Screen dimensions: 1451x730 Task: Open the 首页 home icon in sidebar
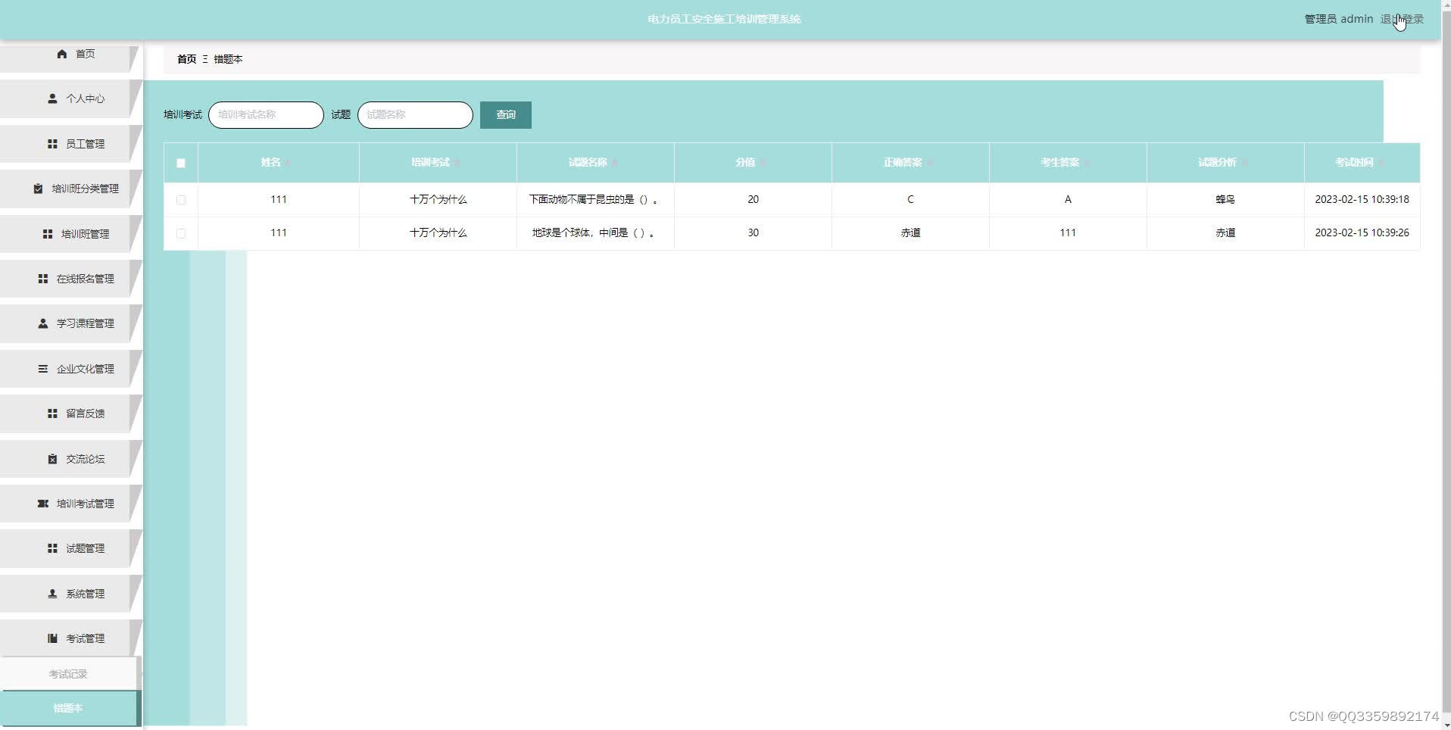click(62, 54)
